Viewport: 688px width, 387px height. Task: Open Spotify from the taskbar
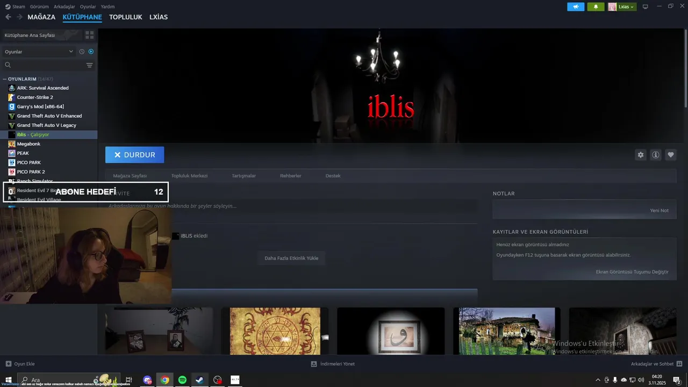point(182,380)
